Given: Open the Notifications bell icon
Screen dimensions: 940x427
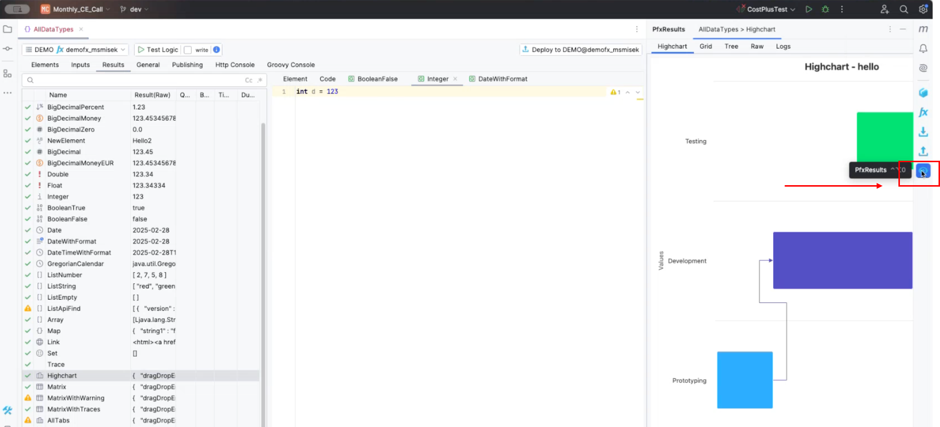Looking at the screenshot, I should coord(923,48).
